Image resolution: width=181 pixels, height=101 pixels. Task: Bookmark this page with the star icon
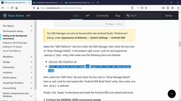(146, 8)
